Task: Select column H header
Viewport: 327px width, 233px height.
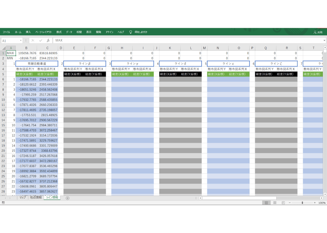Action: pos(122,48)
